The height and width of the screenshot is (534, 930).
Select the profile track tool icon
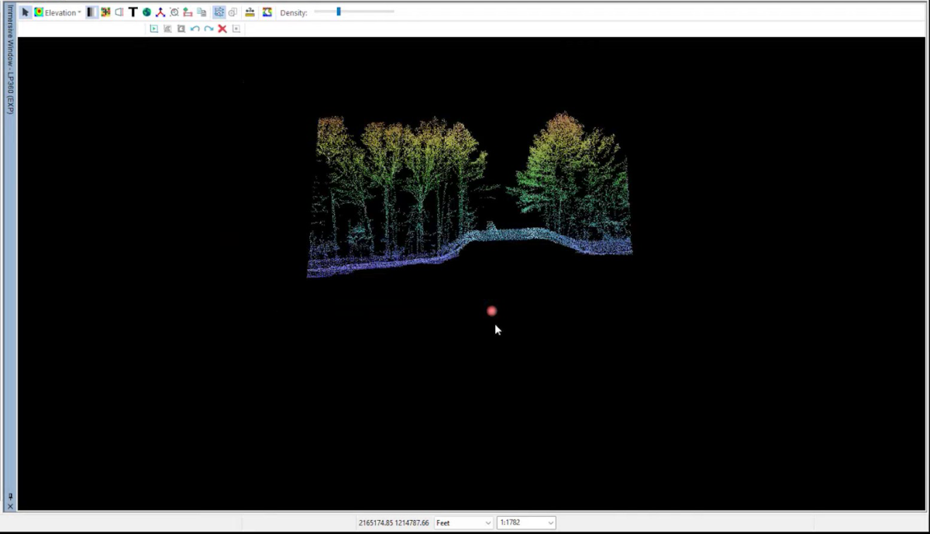[x=160, y=12]
